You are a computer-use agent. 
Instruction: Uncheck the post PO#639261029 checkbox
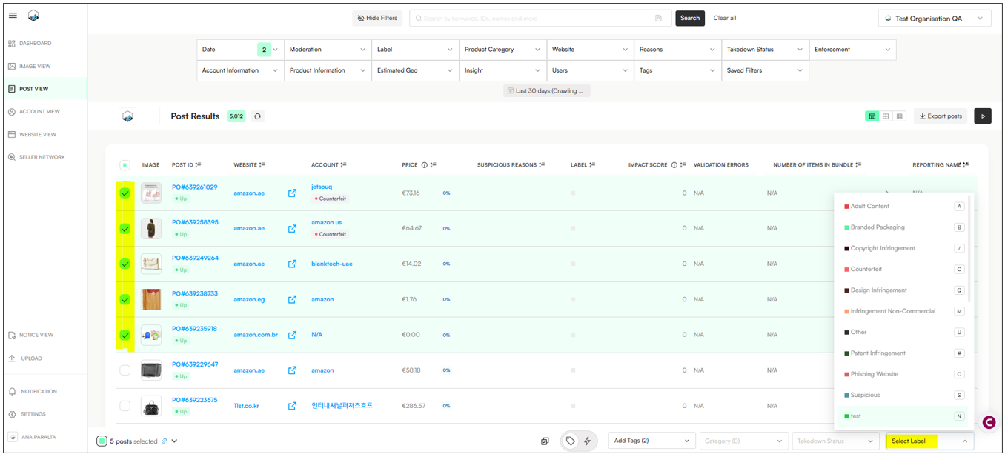tap(125, 193)
